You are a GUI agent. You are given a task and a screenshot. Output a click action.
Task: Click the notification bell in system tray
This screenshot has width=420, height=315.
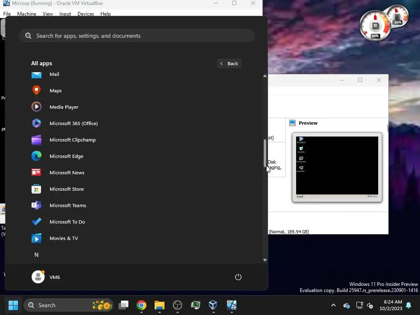pos(409,305)
